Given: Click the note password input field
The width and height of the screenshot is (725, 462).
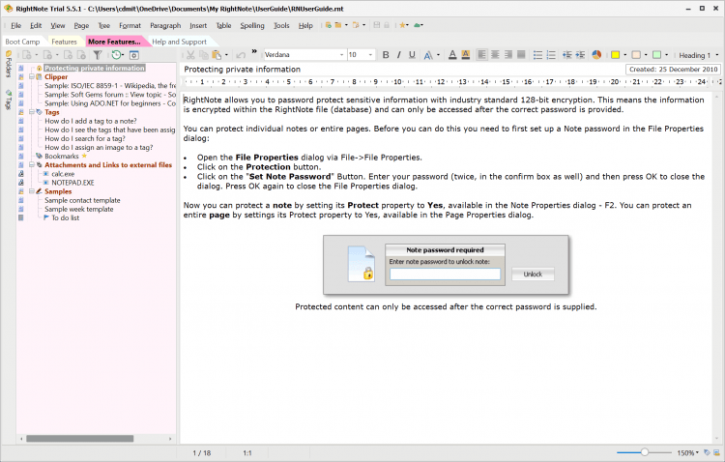Looking at the screenshot, I should [x=445, y=274].
